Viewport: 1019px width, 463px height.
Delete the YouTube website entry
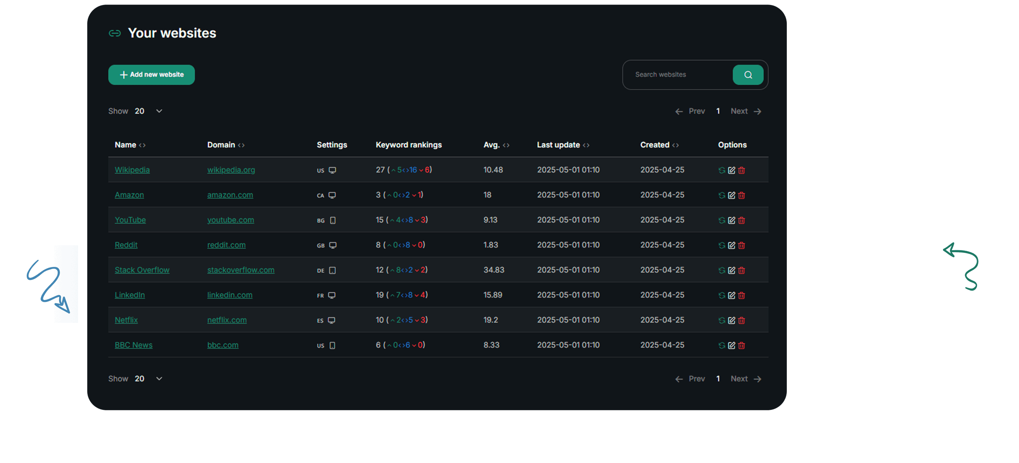[x=741, y=220]
